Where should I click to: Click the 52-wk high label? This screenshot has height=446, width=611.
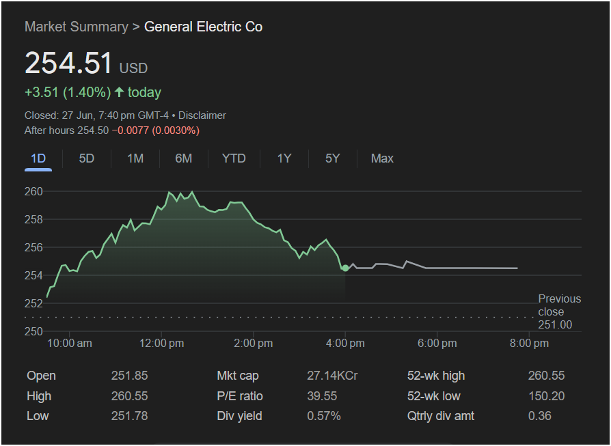point(436,376)
